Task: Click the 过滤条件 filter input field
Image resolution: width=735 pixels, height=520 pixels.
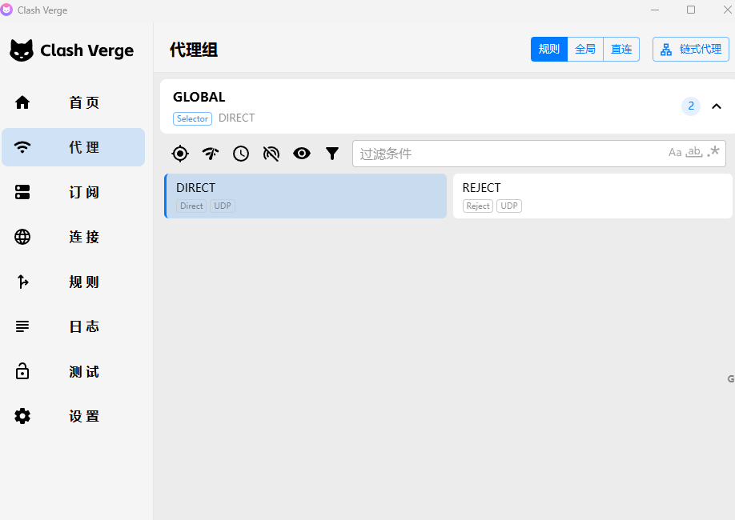Action: coord(508,154)
